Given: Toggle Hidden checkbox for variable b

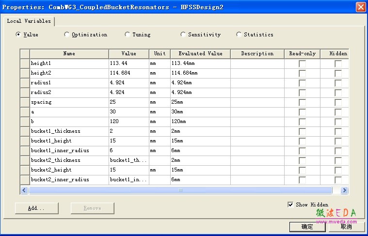Looking at the screenshot, I should (x=338, y=122).
